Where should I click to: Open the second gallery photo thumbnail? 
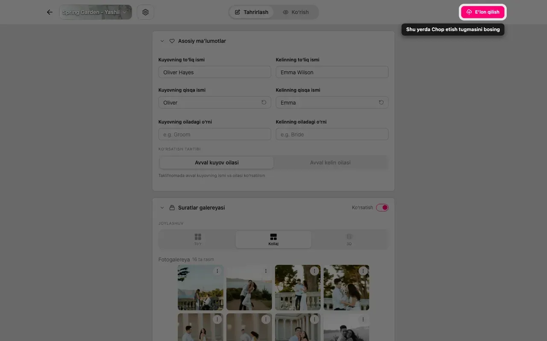click(249, 288)
